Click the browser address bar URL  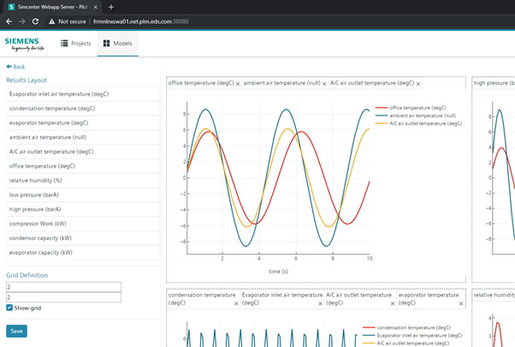tap(140, 21)
